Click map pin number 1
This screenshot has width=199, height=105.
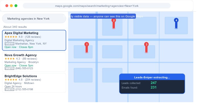point(87,47)
